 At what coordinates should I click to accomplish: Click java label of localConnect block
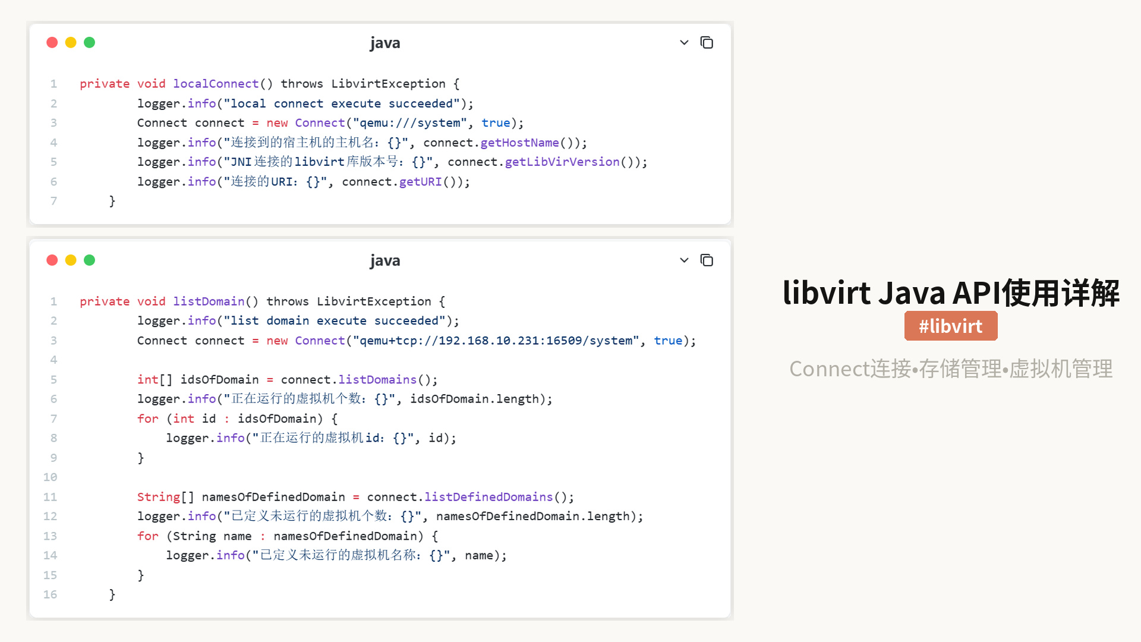385,43
